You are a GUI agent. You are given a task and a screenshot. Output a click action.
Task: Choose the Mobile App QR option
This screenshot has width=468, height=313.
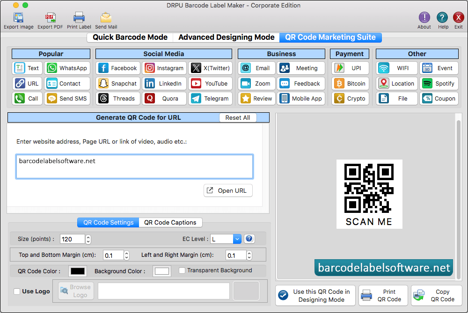pos(301,98)
